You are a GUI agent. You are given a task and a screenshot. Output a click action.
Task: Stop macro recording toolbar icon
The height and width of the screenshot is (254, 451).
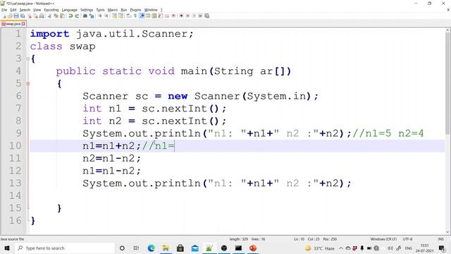[188, 16]
